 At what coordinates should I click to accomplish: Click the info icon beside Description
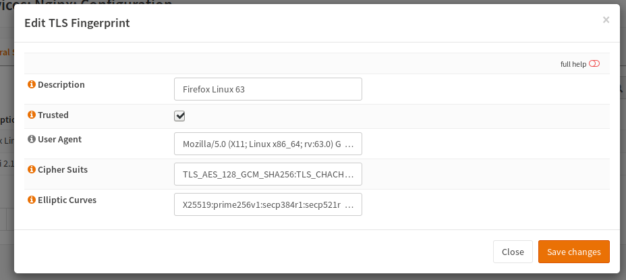[31, 85]
